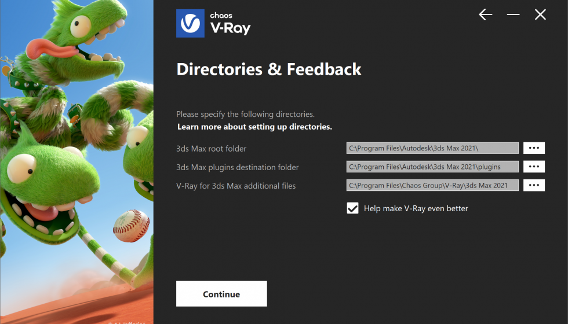Minimize the V-Ray installer window
The width and height of the screenshot is (568, 324).
(513, 15)
